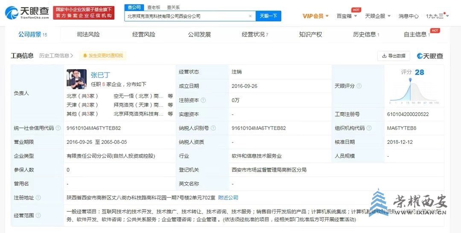The image size is (461, 233).
Task: Open the 拜克洛克(天津) company link
Action: (x=138, y=105)
